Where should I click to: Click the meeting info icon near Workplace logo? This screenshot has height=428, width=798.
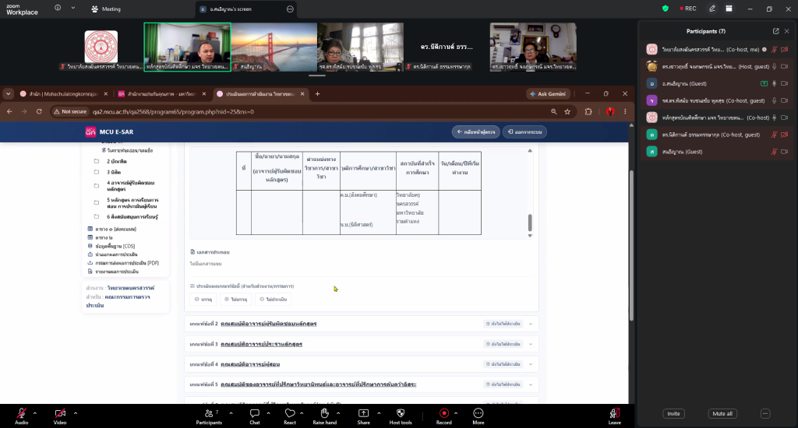click(58, 8)
